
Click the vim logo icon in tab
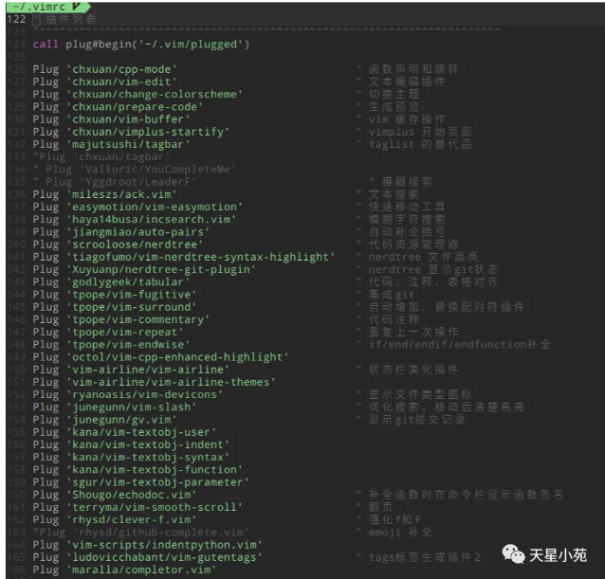(76, 7)
